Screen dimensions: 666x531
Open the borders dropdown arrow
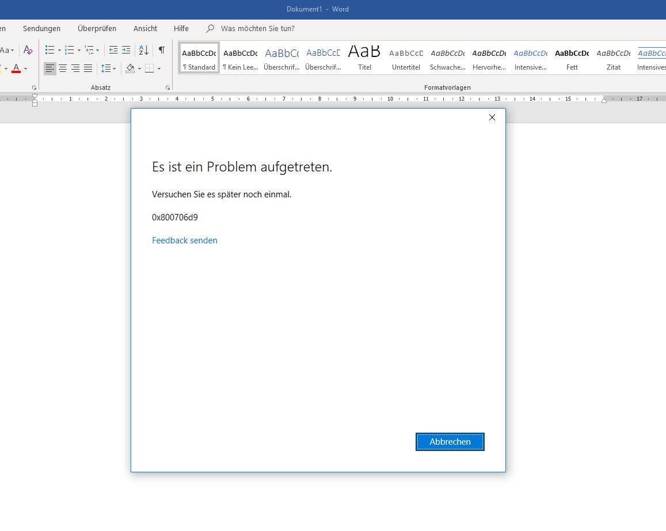(x=159, y=69)
